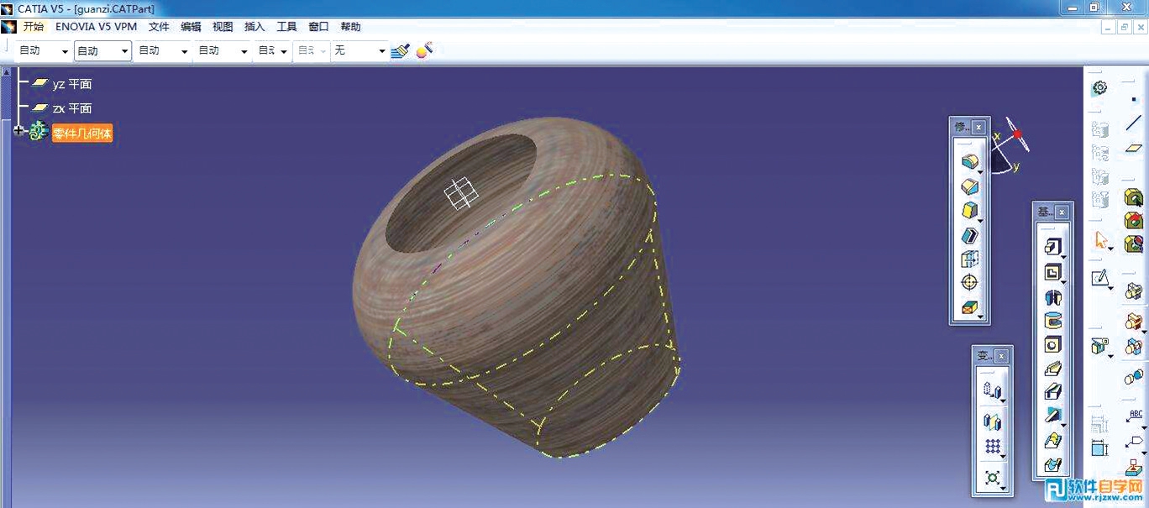Select the Stiffener tool
1149x508 pixels.
1052,415
